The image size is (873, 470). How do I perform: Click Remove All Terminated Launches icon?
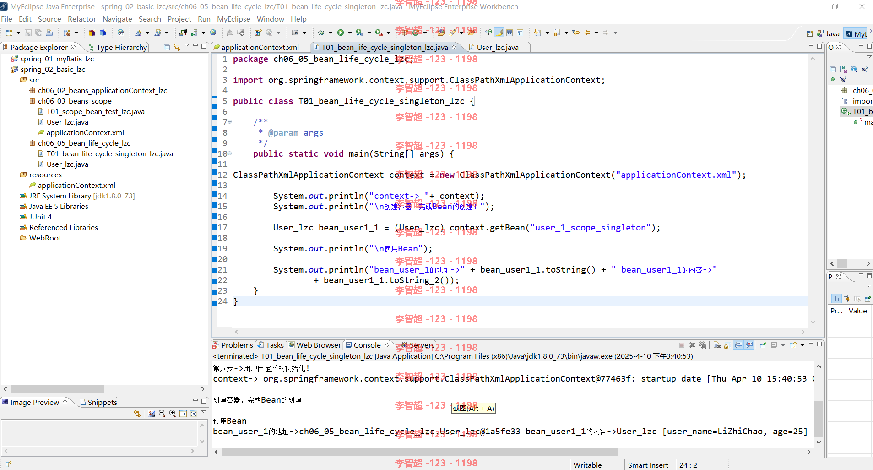[703, 345]
